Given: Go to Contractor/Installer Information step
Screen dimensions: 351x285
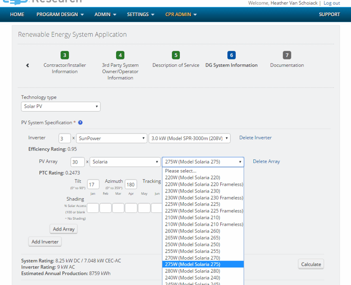Looking at the screenshot, I should pos(65,68).
